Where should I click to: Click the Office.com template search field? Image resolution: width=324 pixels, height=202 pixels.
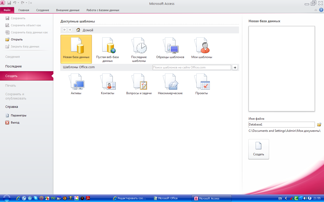192,67
